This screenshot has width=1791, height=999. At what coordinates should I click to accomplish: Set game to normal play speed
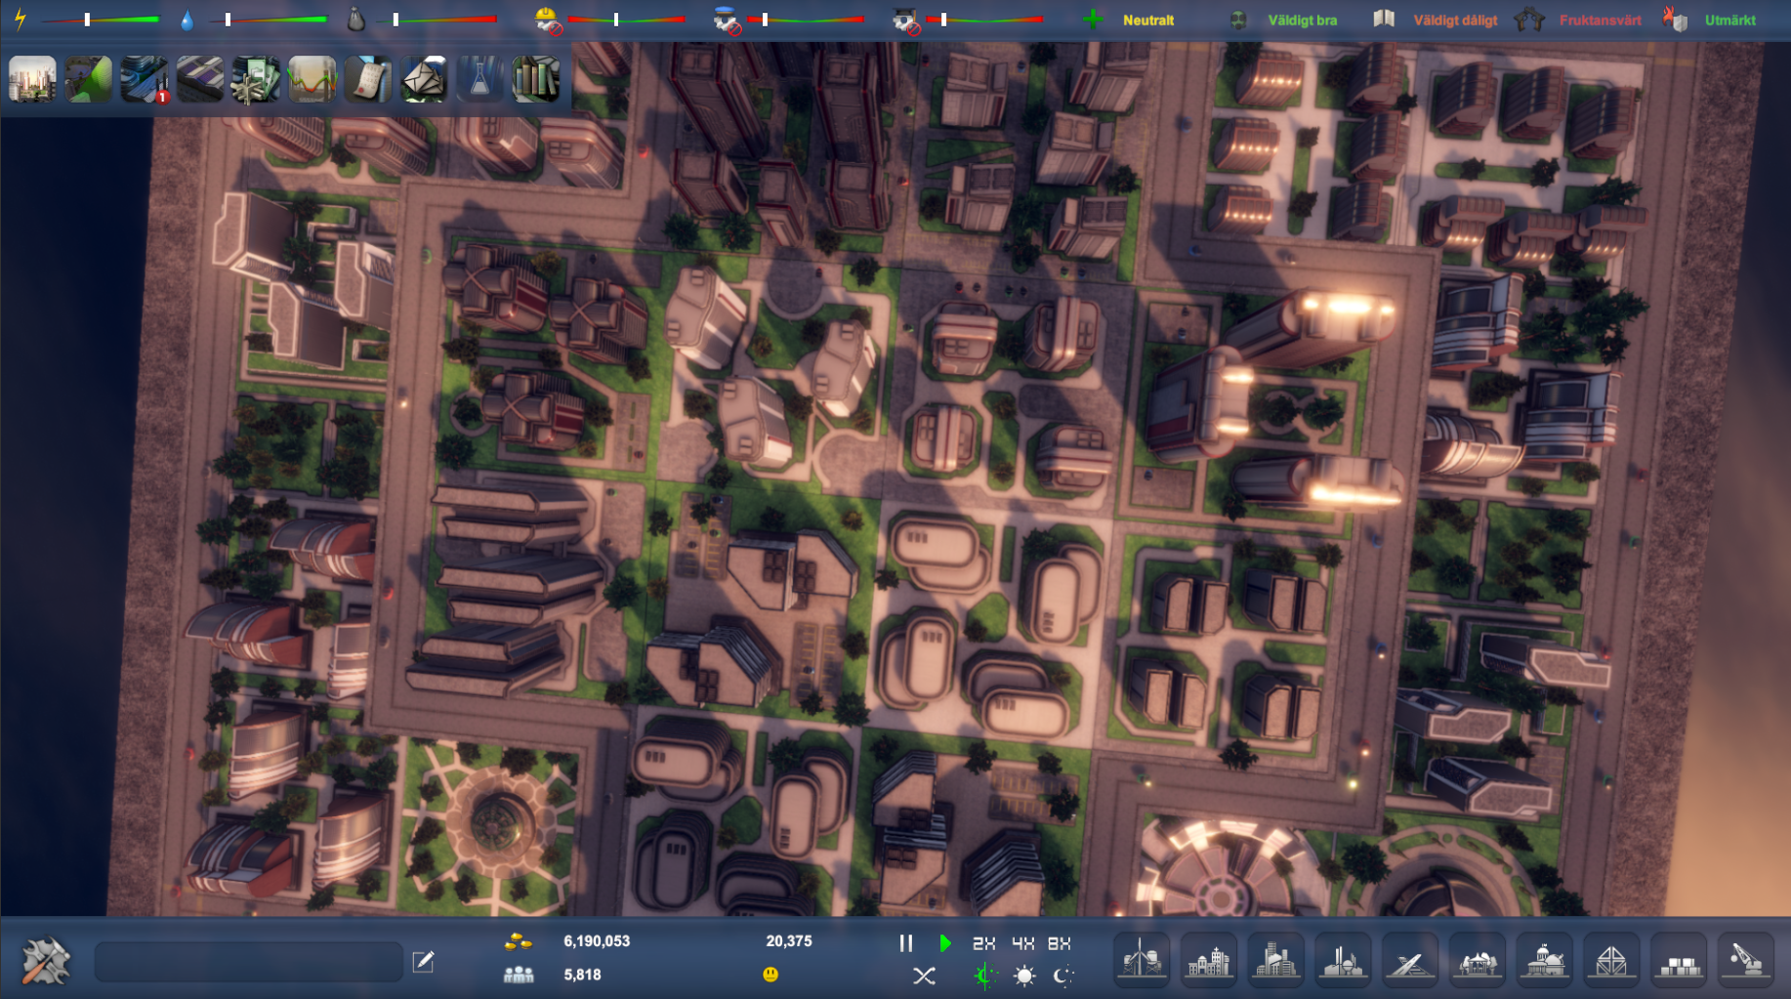coord(945,943)
